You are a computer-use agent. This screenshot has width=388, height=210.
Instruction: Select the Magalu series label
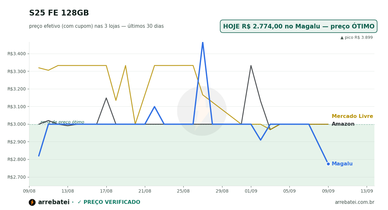(342, 164)
